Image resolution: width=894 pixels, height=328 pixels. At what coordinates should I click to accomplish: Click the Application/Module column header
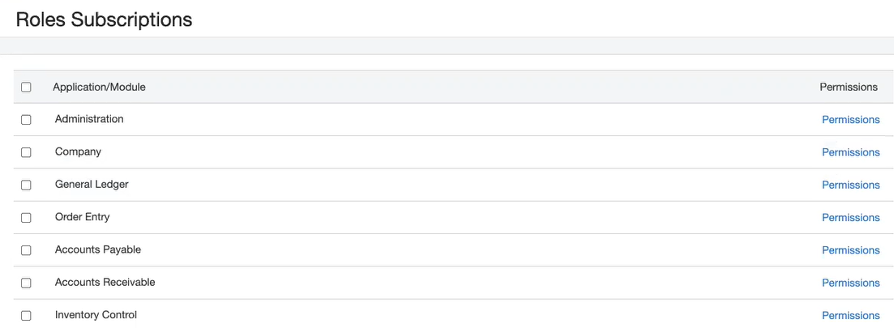pyautogui.click(x=99, y=87)
